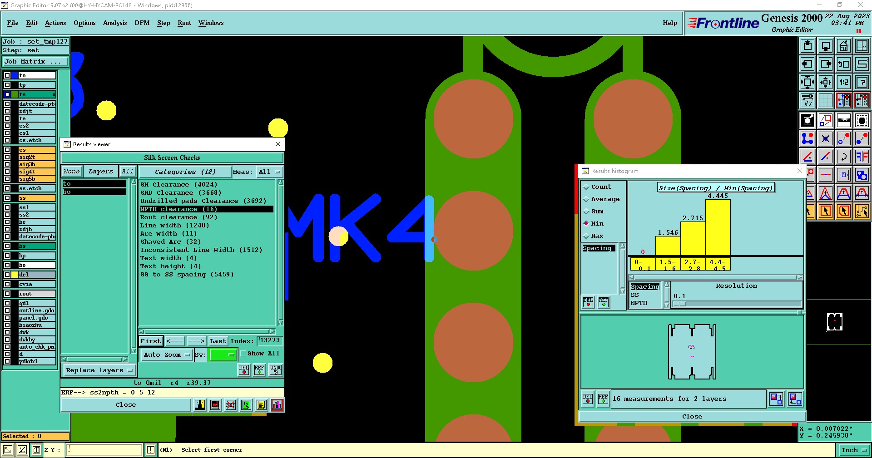Open the green Sv severity dropdown
This screenshot has height=458, width=872.
(x=223, y=355)
